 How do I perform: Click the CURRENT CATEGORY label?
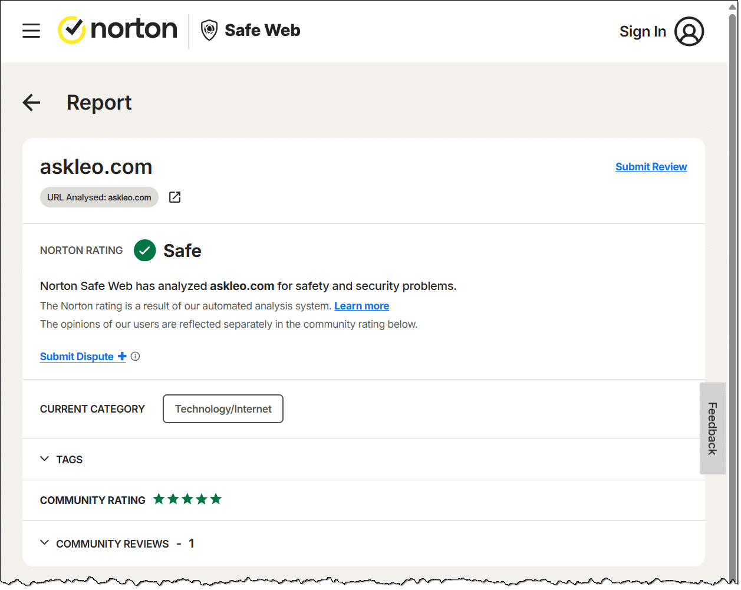[93, 409]
